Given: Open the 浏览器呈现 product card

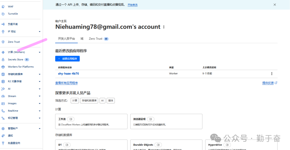Looking at the screenshot, I should point(166,121).
